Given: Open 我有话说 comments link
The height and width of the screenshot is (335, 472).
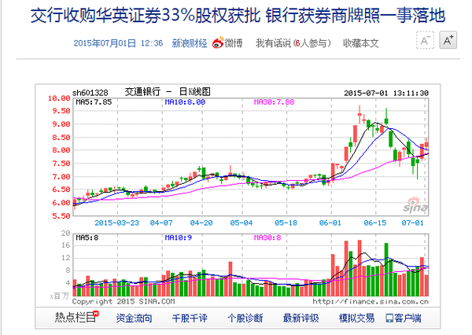Looking at the screenshot, I should [x=273, y=43].
